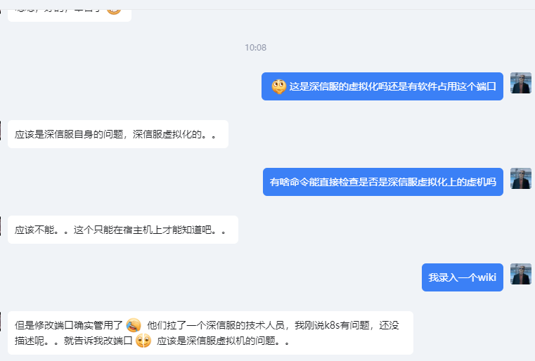Viewport: 535px width, 361px height.
Task: Open sender avatar beside 有软件占用这个端口 message
Action: tap(520, 84)
